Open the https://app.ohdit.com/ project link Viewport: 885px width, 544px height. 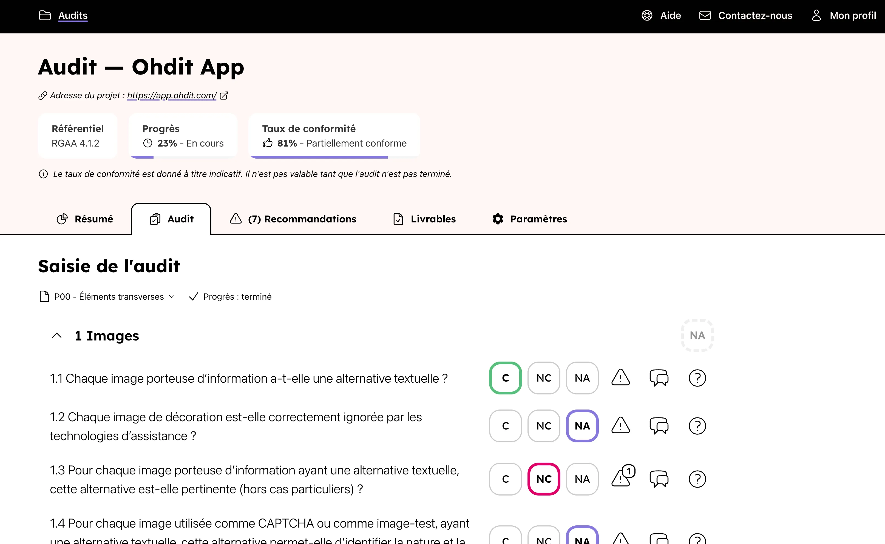click(172, 95)
